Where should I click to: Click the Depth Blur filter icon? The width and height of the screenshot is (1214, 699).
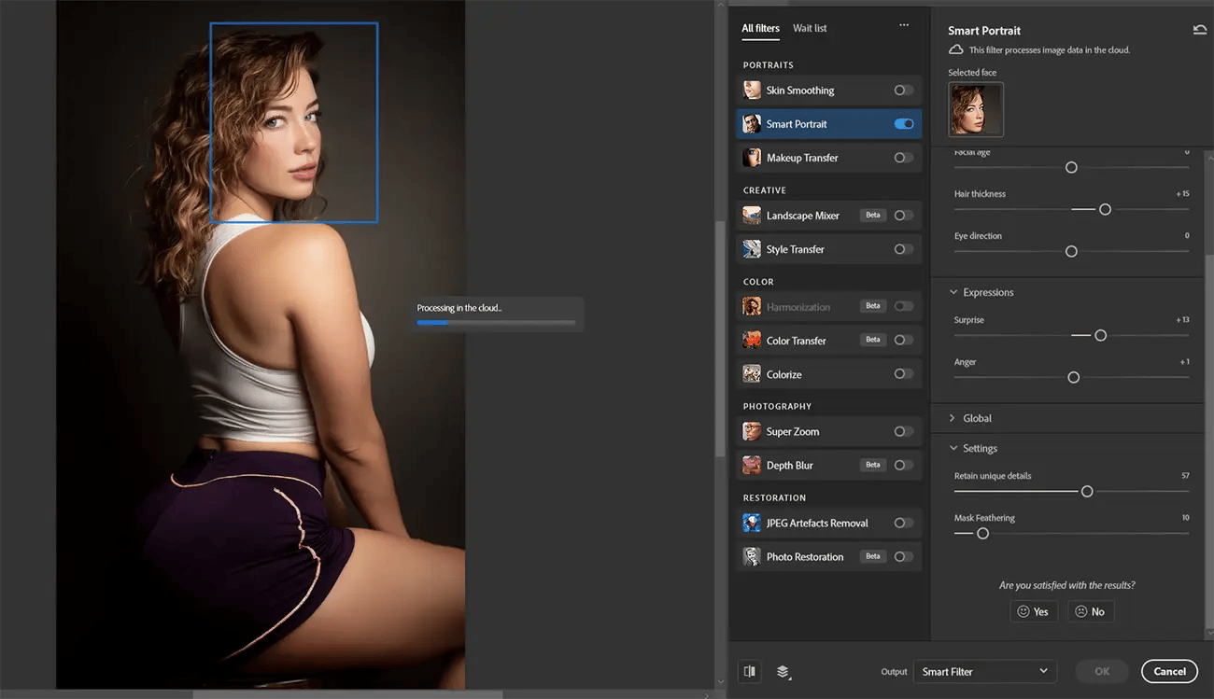tap(752, 466)
